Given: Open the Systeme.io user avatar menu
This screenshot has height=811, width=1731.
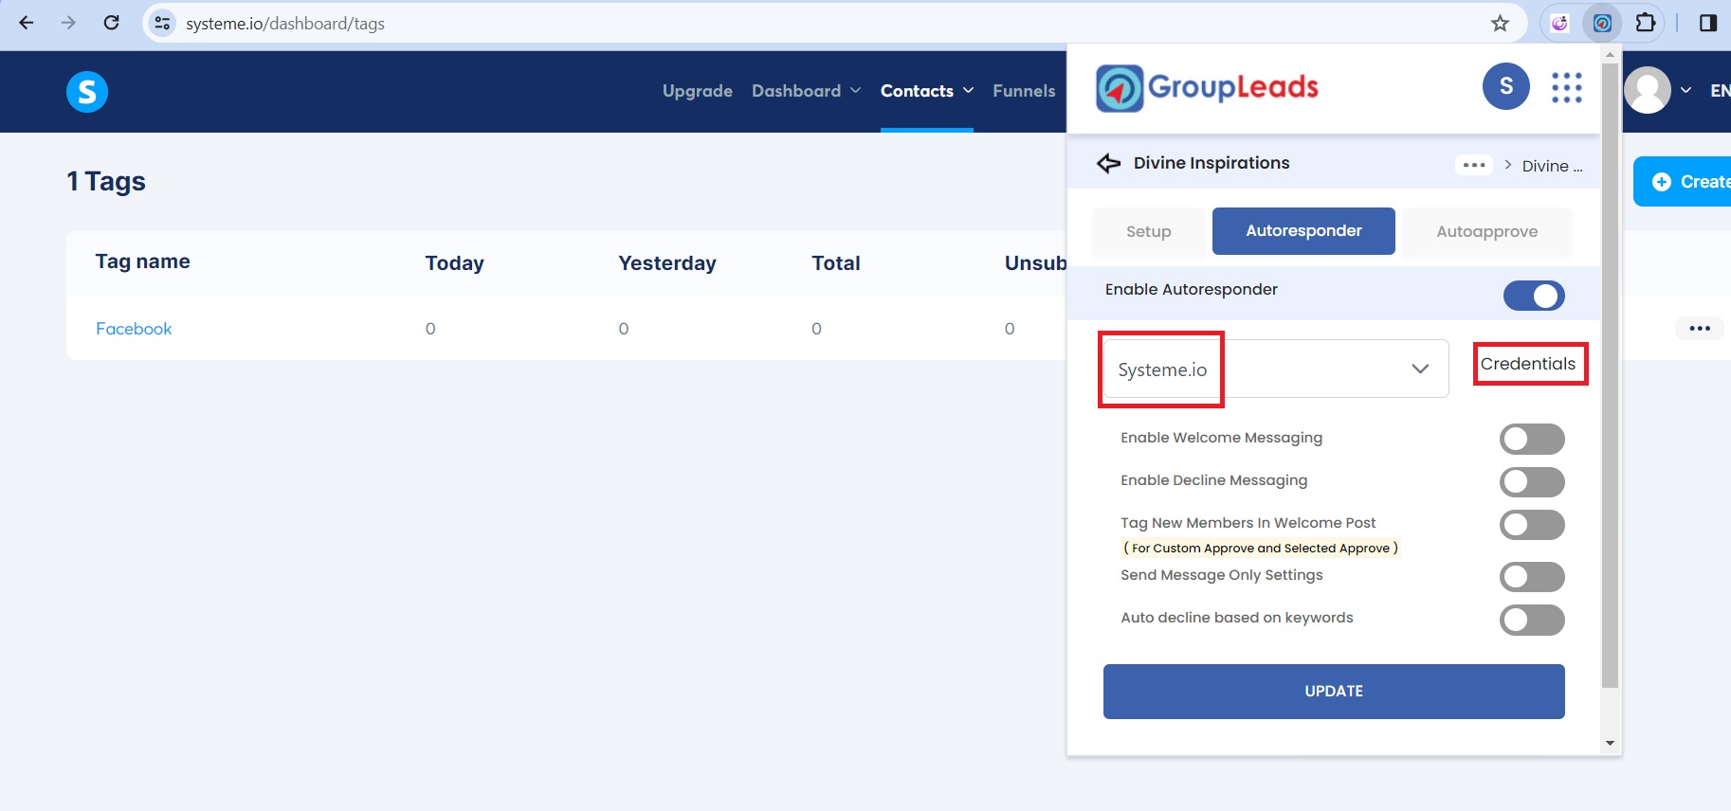Looking at the screenshot, I should [x=1648, y=90].
